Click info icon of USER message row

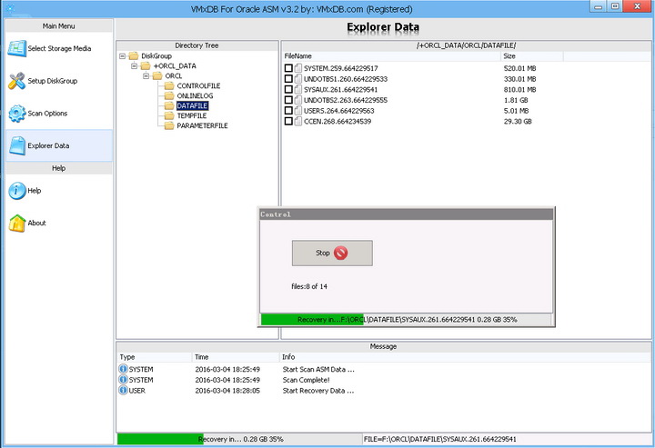(x=123, y=391)
